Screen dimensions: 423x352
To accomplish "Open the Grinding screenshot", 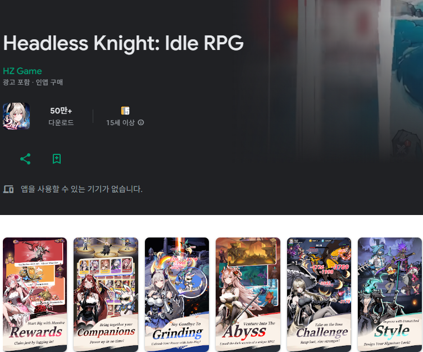I will [177, 294].
